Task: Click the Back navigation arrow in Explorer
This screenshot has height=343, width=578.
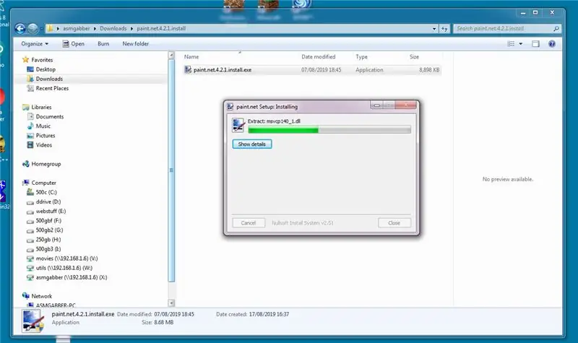Action: coord(20,28)
